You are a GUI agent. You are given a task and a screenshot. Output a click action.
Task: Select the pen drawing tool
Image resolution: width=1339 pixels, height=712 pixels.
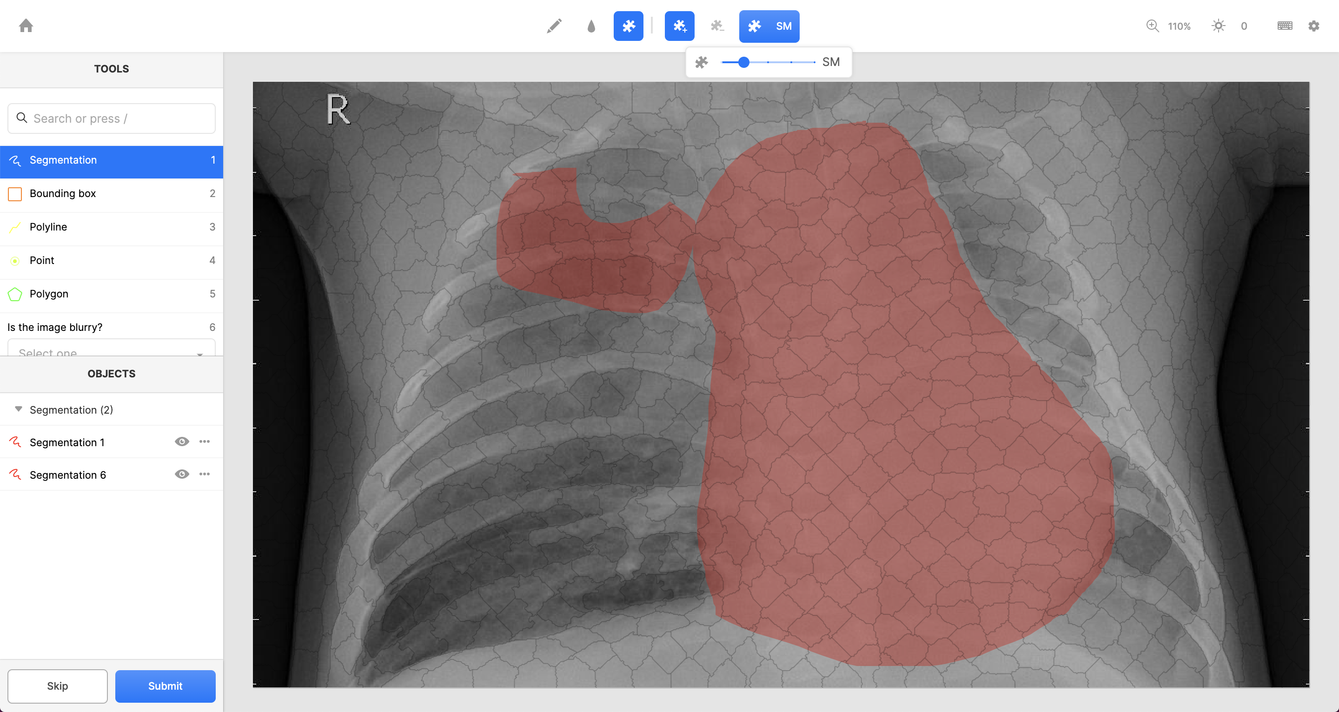[x=554, y=26]
